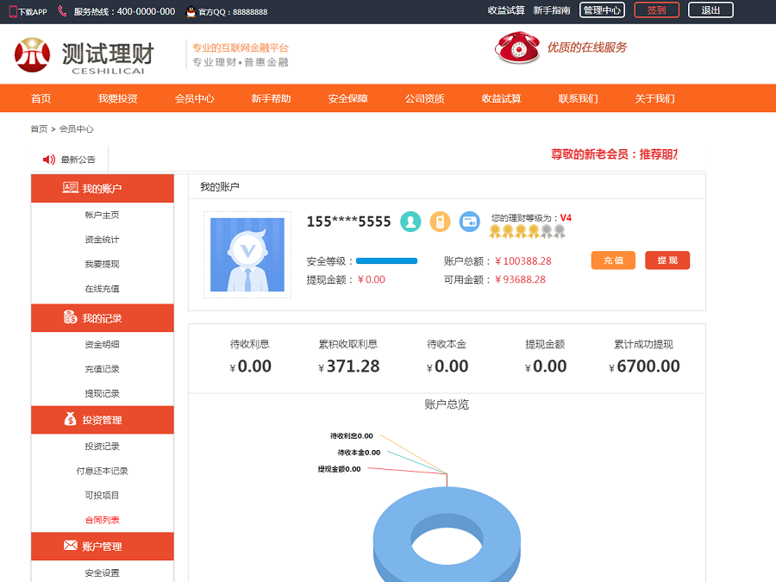Click the QQ penguin icon
The width and height of the screenshot is (776, 582).
point(191,11)
